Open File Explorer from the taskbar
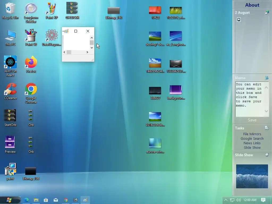This screenshot has width=272, height=204. (36, 200)
